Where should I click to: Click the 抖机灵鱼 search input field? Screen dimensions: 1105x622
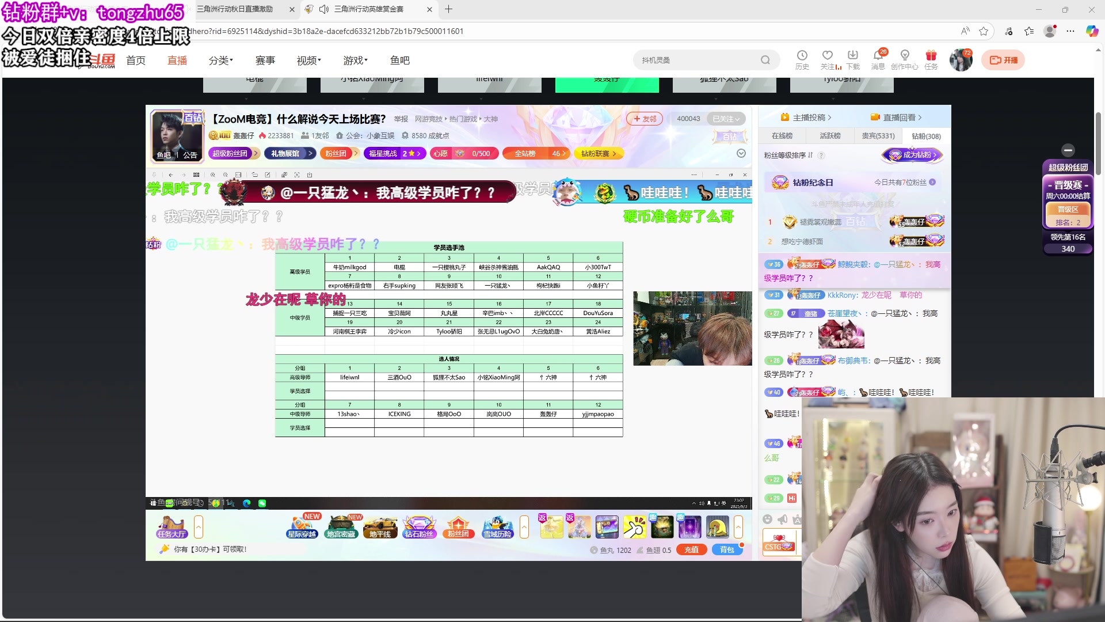(696, 60)
